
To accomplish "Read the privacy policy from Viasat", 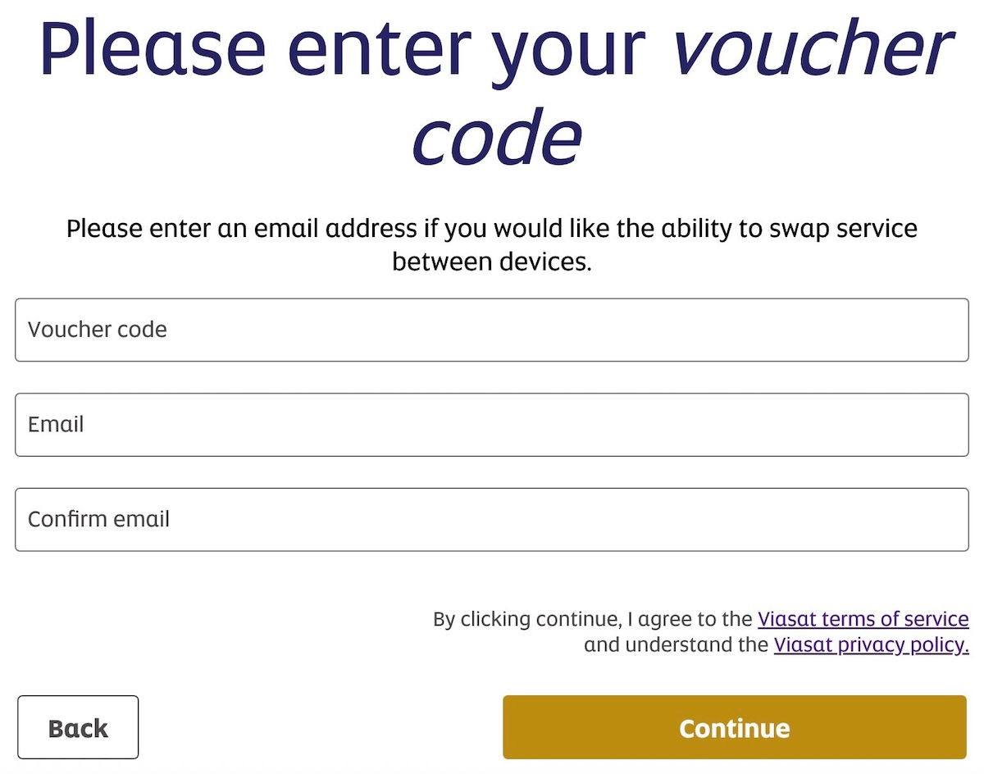I will tap(871, 645).
